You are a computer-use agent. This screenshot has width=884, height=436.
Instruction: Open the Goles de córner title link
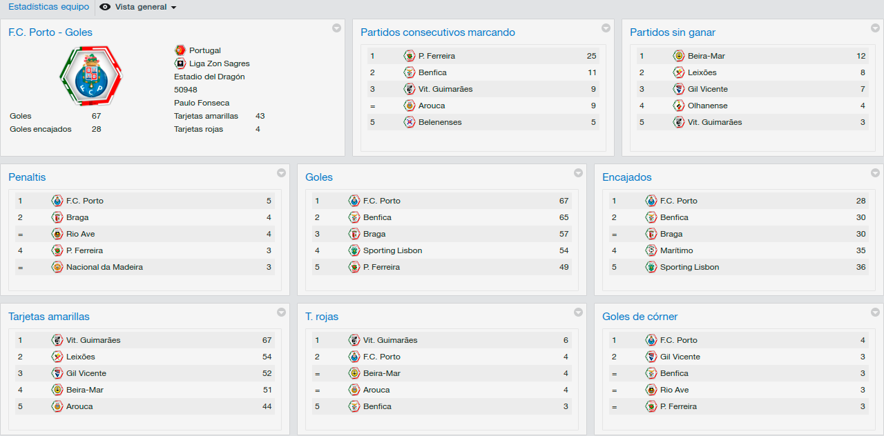[640, 317]
